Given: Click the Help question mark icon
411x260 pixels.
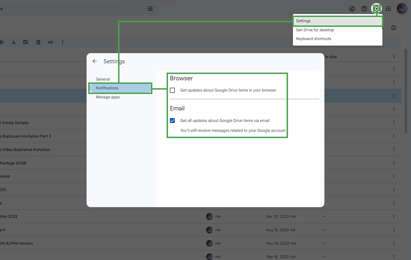Looking at the screenshot, I should [364, 8].
